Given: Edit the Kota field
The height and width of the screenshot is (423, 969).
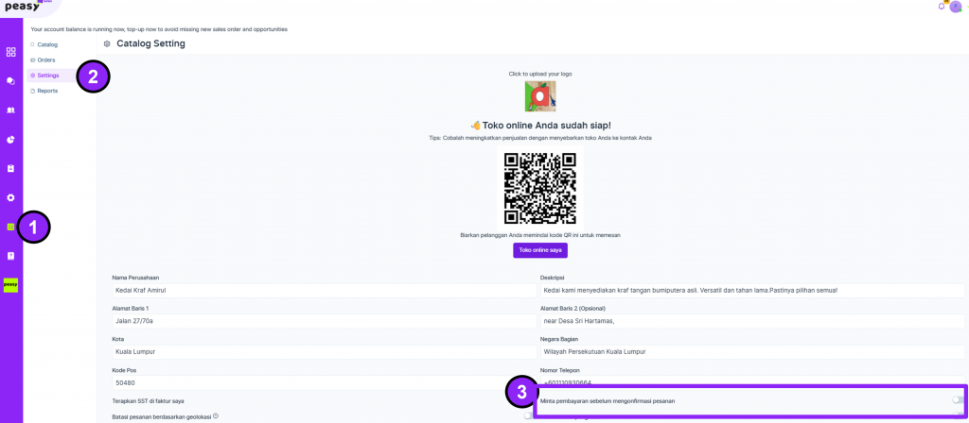Looking at the screenshot, I should (x=325, y=351).
